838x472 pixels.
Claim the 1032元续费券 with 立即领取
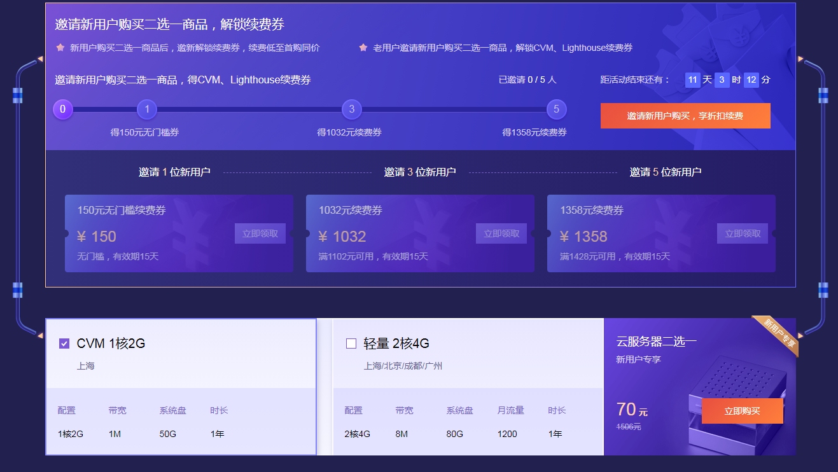[x=501, y=233]
